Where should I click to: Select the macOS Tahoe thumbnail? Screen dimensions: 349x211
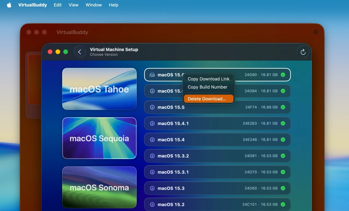click(x=99, y=89)
